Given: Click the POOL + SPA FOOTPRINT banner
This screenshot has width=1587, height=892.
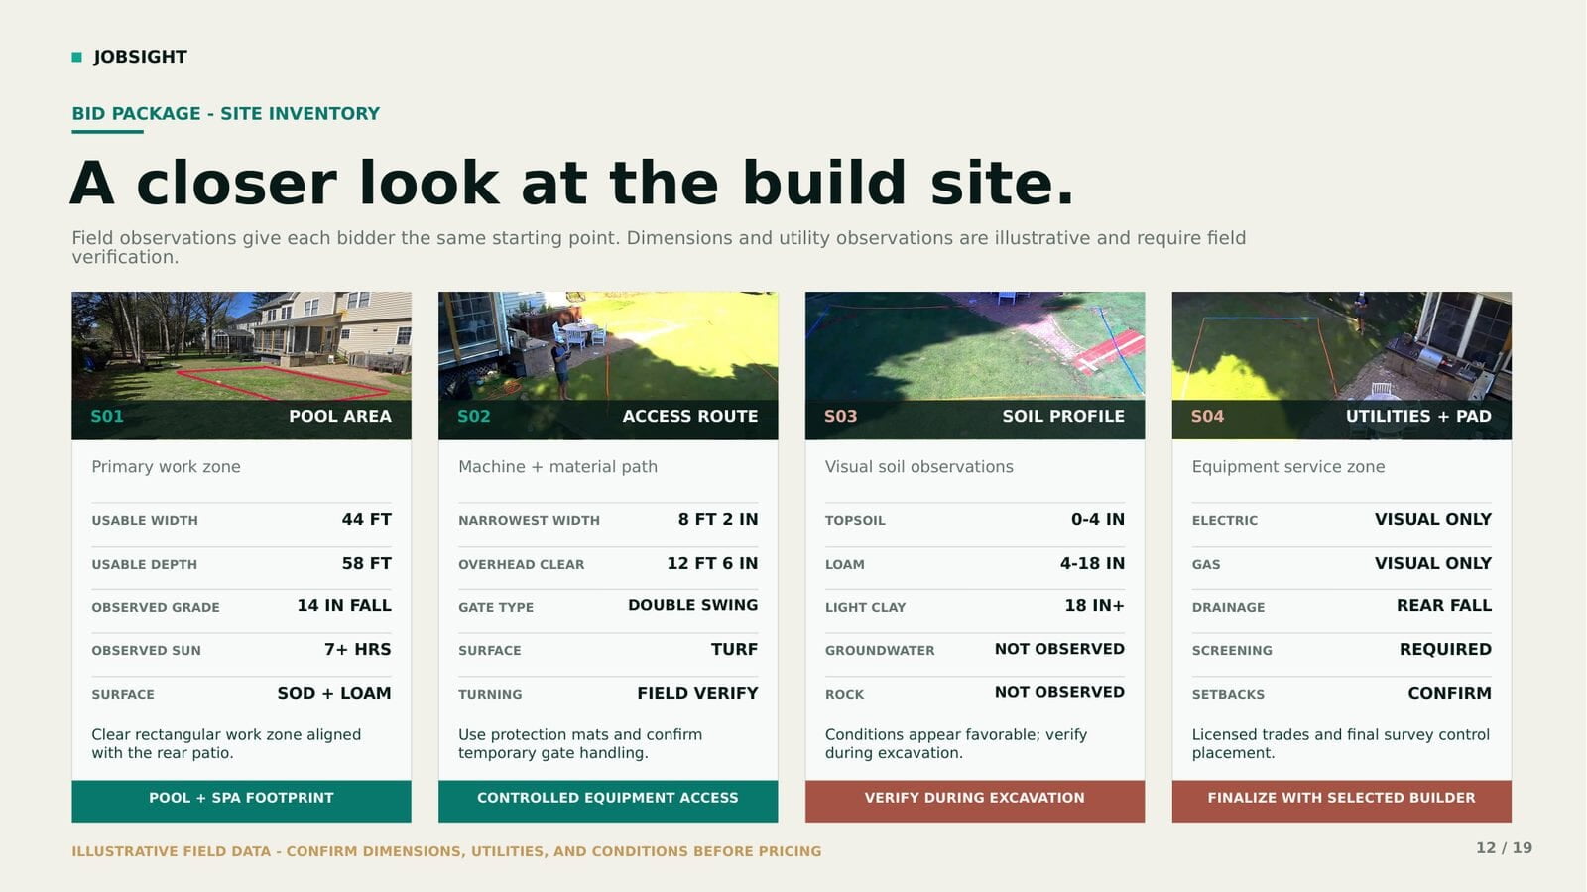Looking at the screenshot, I should 241,801.
